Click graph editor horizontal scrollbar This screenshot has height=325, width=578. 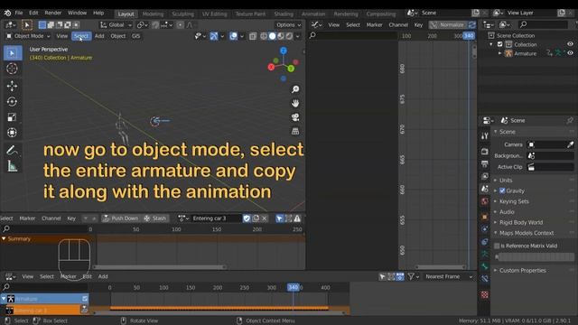[441, 267]
